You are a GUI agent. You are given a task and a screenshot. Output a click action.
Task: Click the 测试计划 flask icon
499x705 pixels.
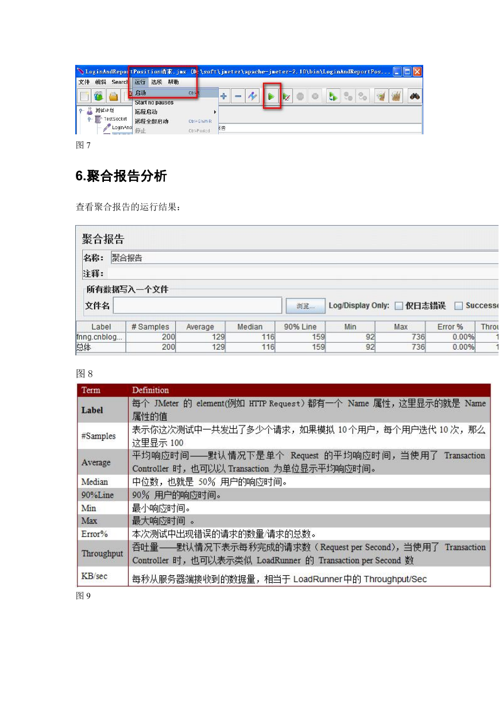point(90,110)
